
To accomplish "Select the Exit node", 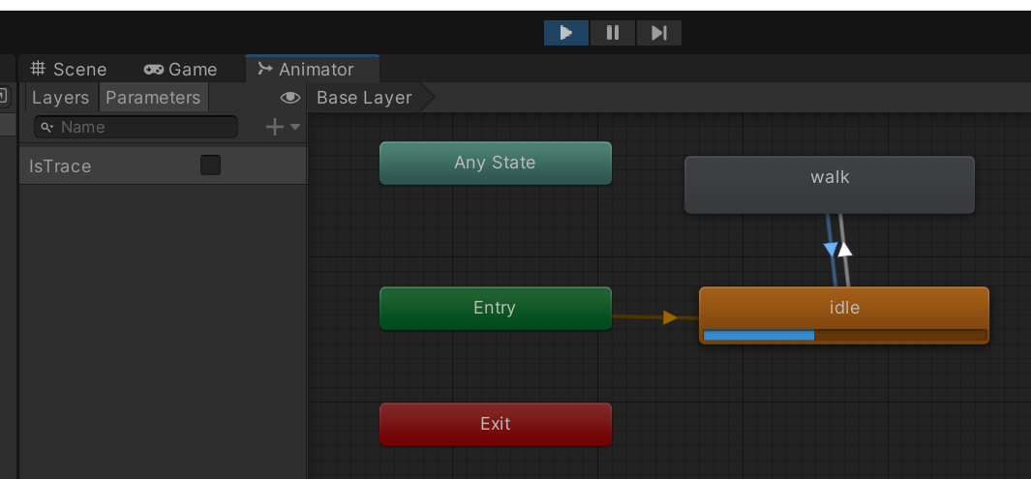I will [x=496, y=425].
